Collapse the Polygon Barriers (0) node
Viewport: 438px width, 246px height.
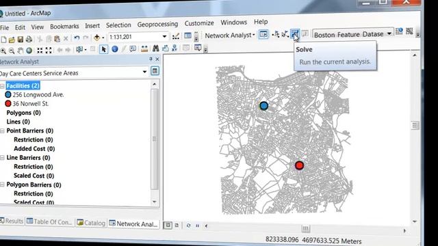[2, 184]
